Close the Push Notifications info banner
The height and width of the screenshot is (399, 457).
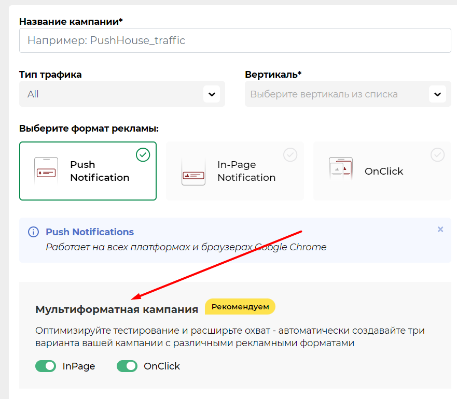tap(440, 229)
